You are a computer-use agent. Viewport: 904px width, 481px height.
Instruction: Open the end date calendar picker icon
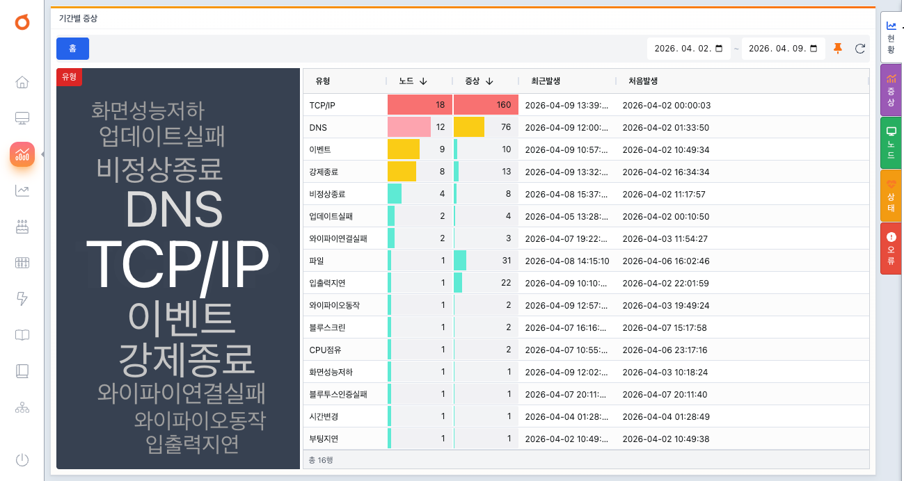814,49
